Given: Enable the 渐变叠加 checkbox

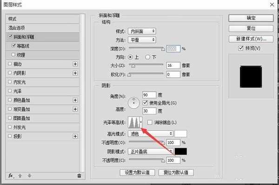Looking at the screenshot, I should click(10, 109).
